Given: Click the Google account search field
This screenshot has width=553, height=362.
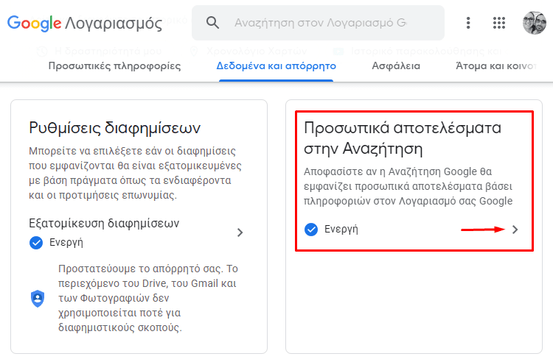Looking at the screenshot, I should (318, 23).
